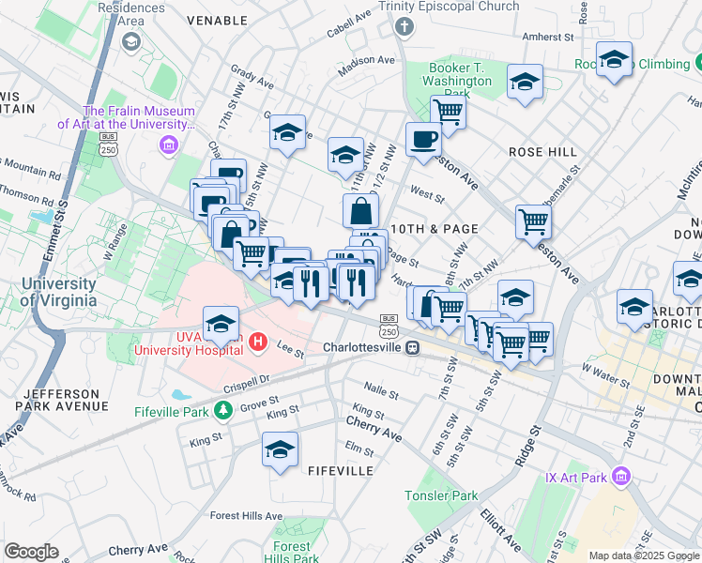
Task: Click the Bus 250 shield near Fralin Museum
Action: (x=109, y=145)
